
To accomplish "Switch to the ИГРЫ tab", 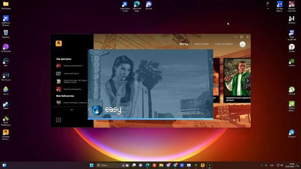I will point(184,44).
